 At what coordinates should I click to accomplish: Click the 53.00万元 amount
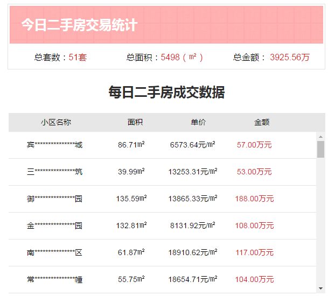coord(254,172)
